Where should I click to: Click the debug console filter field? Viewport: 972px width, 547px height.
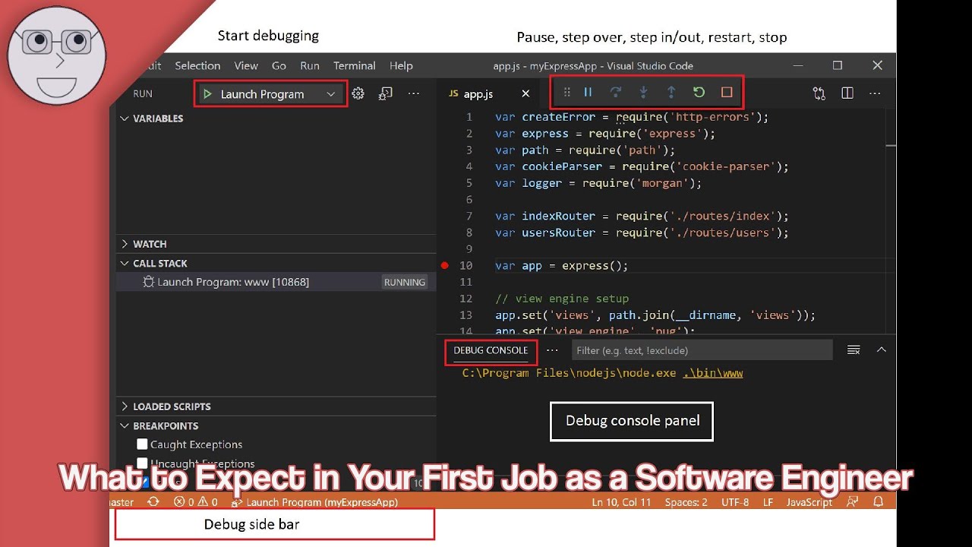coord(700,350)
